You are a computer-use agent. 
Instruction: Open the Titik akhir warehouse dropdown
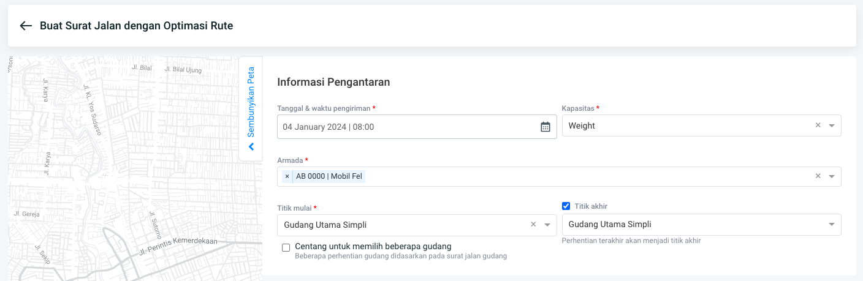point(832,225)
